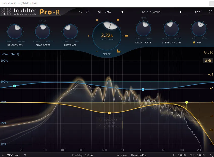Click the Copy button
Image resolution: width=214 pixels, height=157 pixels.
(x=108, y=12)
